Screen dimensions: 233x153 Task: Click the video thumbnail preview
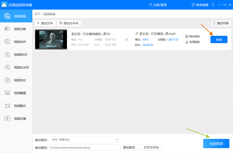tap(51, 39)
